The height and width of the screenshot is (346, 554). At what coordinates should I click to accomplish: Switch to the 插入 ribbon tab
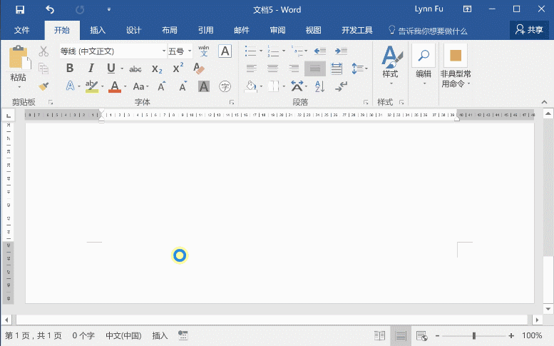[x=98, y=31]
